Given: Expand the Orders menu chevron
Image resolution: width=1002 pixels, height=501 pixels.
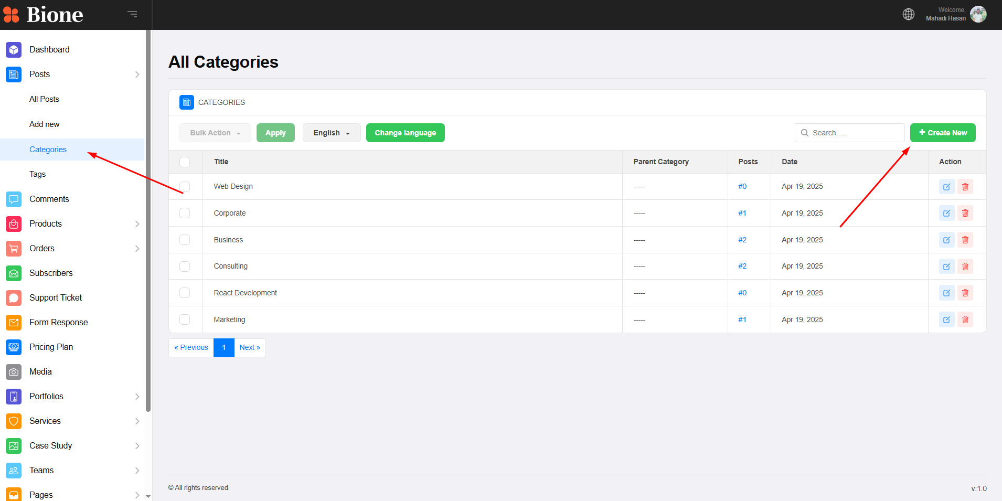Looking at the screenshot, I should [137, 249].
